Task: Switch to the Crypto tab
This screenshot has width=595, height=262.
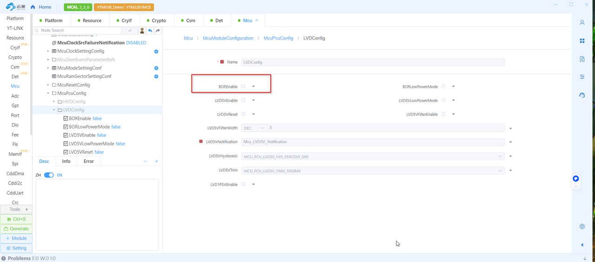Action: pos(156,21)
